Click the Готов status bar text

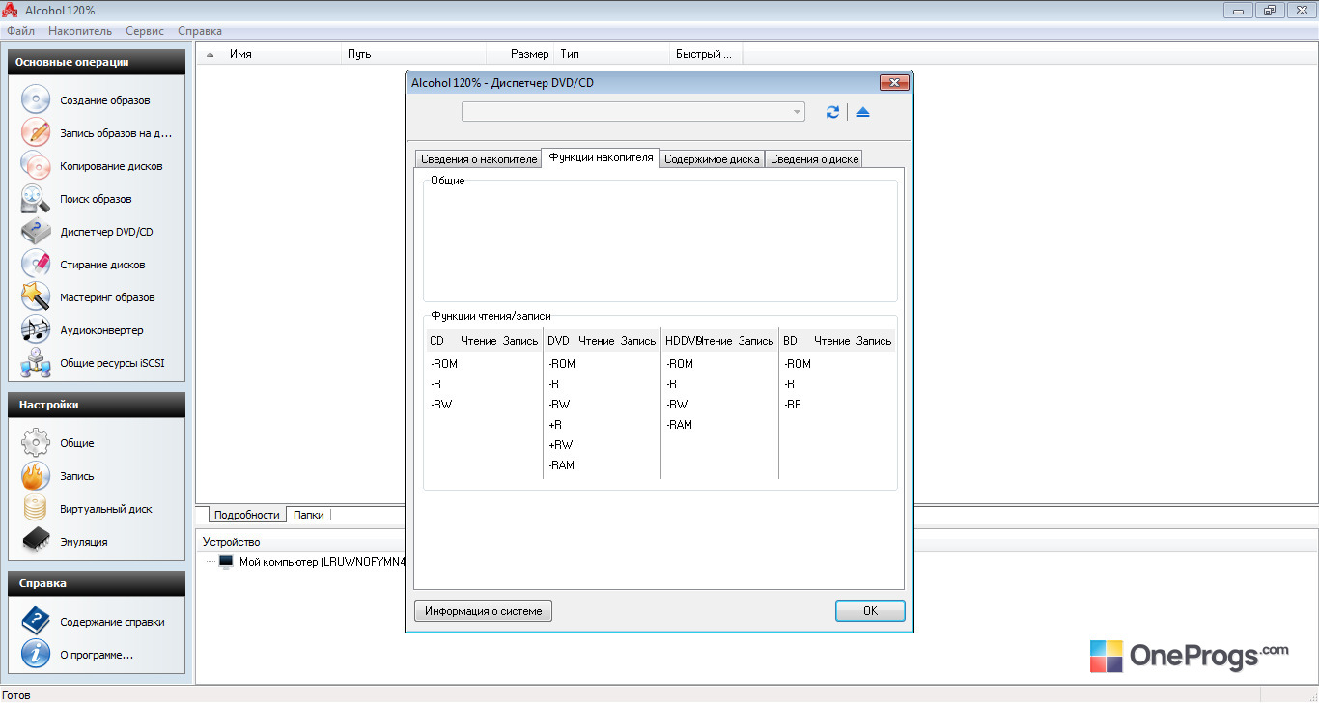16,694
